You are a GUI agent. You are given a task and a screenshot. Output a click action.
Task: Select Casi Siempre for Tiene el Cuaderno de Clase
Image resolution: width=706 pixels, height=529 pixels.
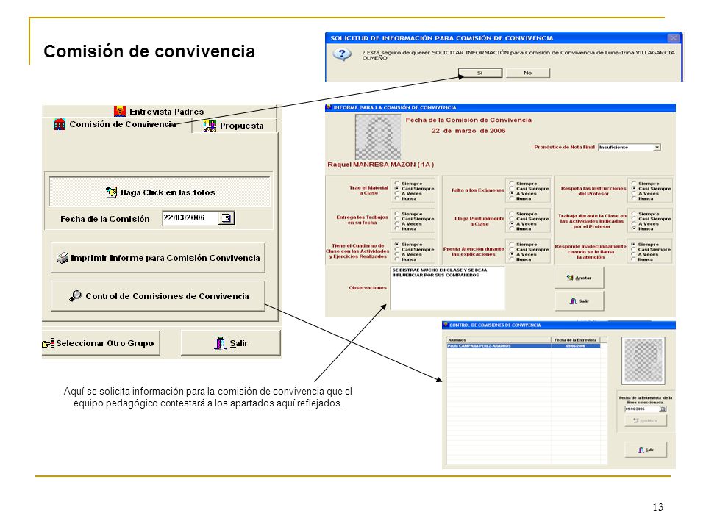(397, 249)
